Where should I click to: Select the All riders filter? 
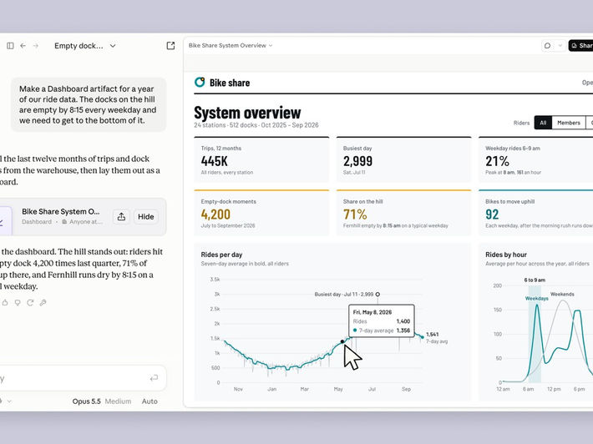point(543,123)
